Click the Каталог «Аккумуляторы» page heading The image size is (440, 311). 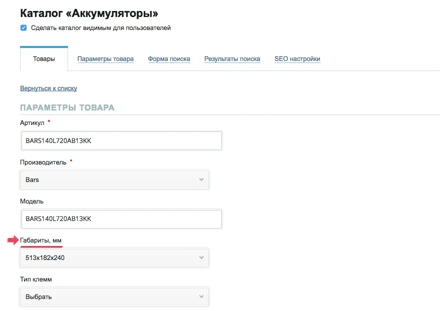[89, 13]
